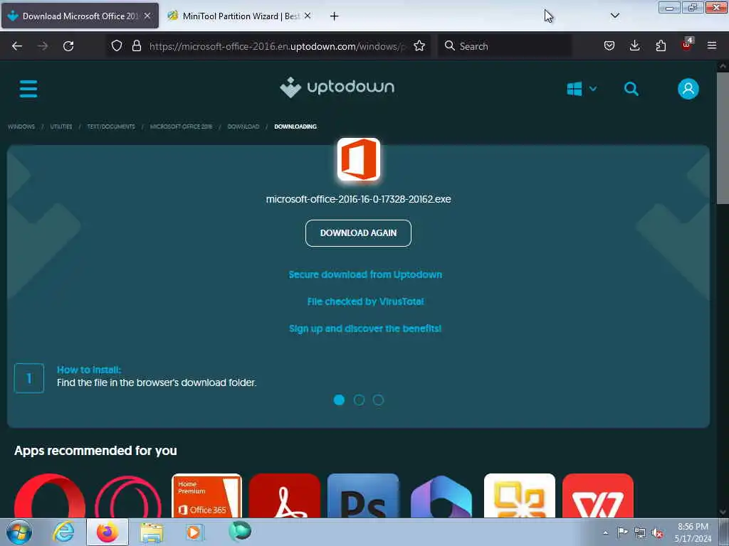729x546 pixels.
Task: Open a new browser tab
Action: 334,16
